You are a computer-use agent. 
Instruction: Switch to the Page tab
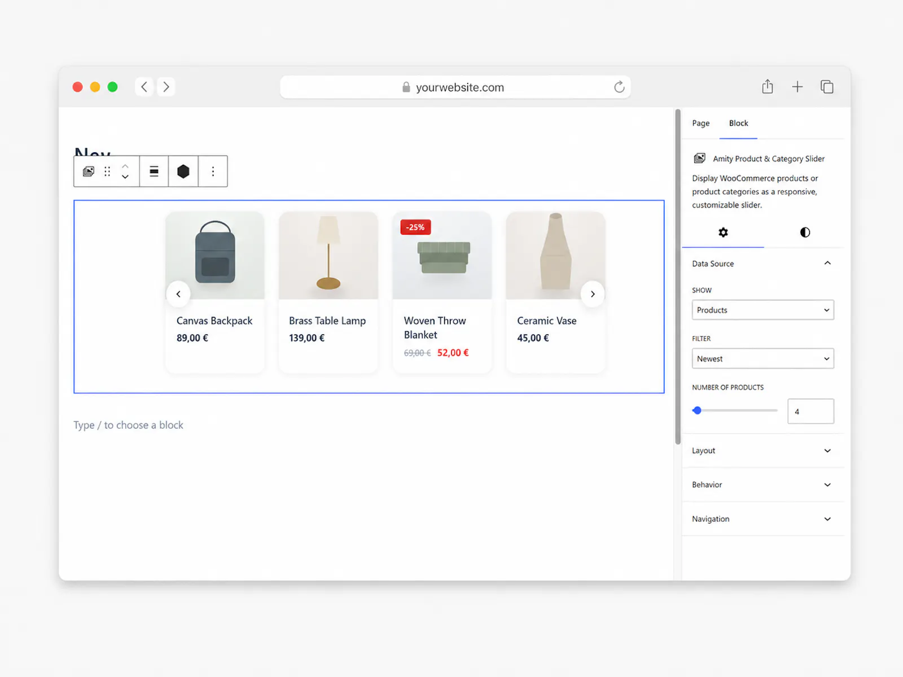point(701,123)
